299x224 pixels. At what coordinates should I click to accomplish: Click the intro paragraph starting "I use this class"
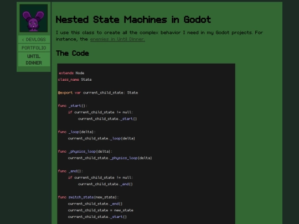point(159,36)
